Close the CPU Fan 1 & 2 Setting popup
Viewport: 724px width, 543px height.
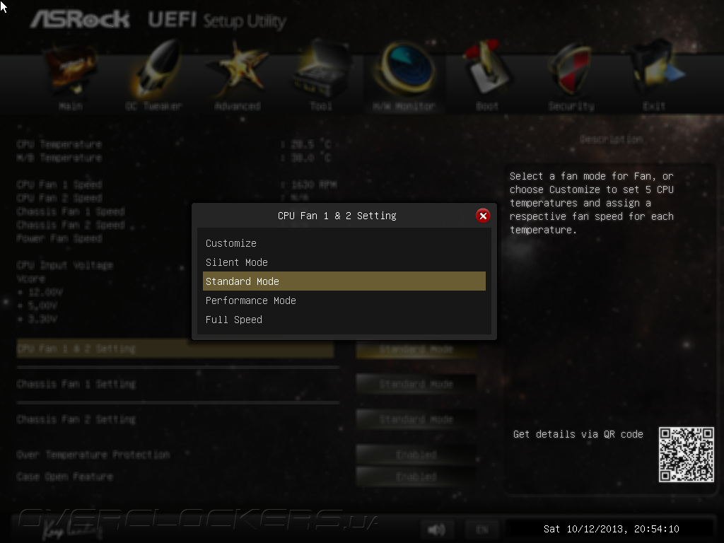(483, 216)
